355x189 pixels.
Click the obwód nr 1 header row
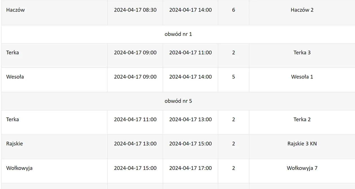(x=178, y=34)
